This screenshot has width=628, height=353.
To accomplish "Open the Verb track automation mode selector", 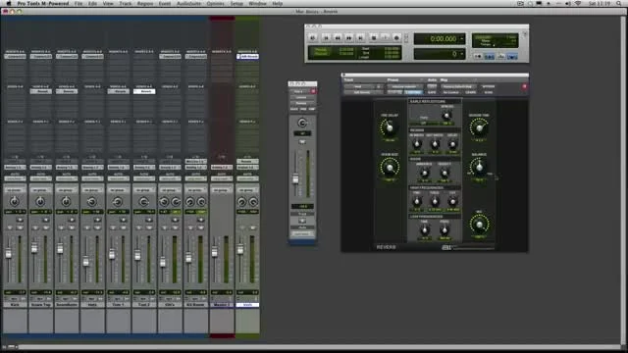I will click(247, 178).
